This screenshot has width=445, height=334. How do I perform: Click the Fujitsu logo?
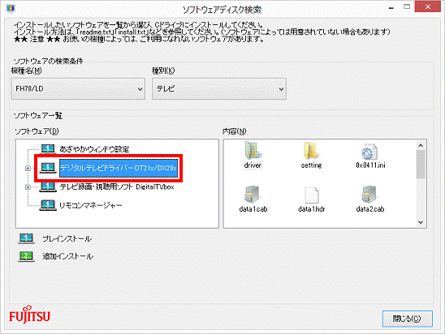pyautogui.click(x=29, y=315)
